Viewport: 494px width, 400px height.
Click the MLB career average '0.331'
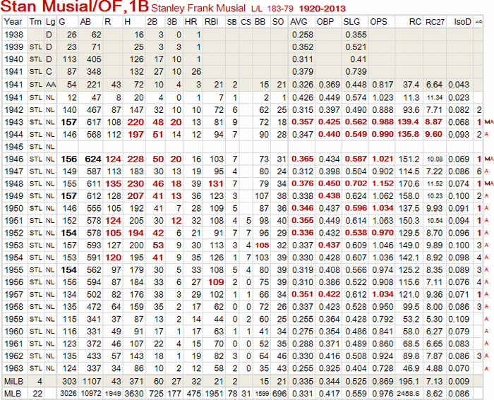coord(303,394)
